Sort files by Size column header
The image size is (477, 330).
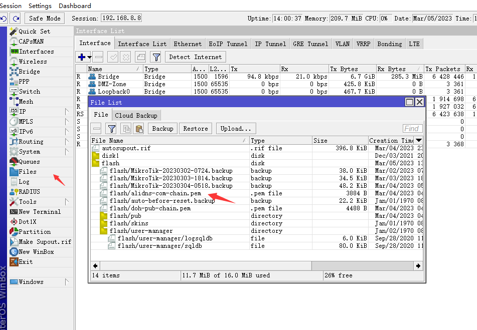tap(340, 141)
